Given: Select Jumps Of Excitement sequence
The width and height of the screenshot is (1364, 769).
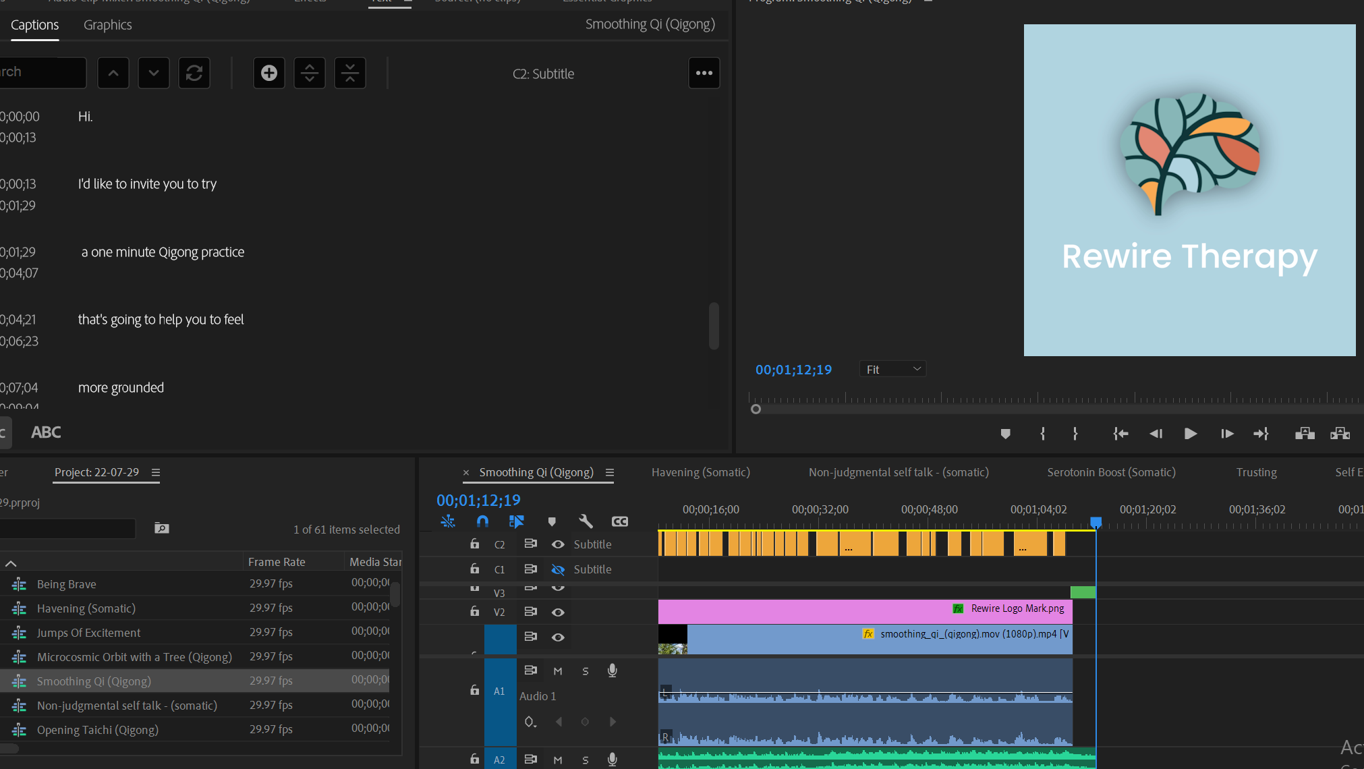Looking at the screenshot, I should [x=88, y=633].
